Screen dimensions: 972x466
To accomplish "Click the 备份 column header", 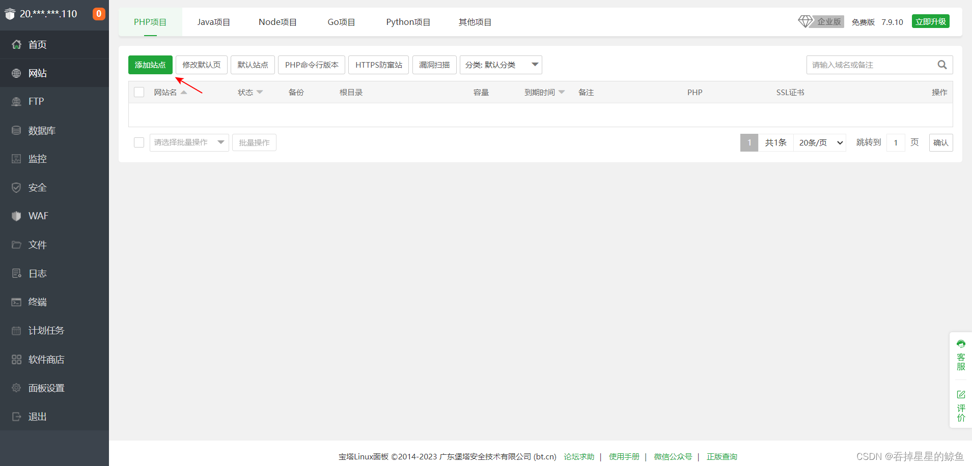I will [296, 92].
